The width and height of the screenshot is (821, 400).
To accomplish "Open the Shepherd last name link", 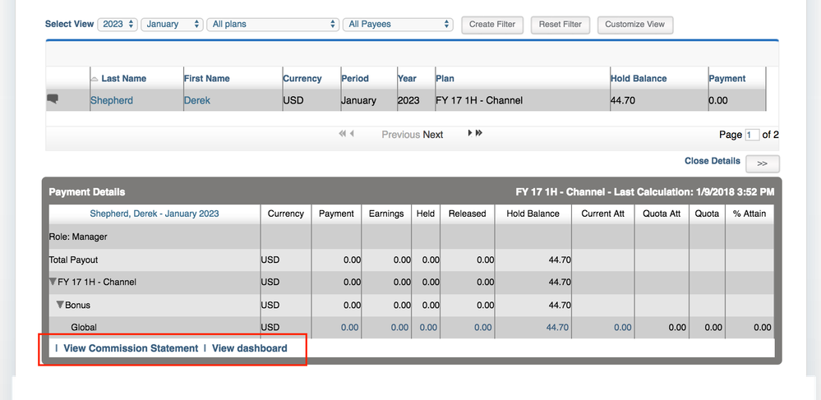I will [112, 100].
